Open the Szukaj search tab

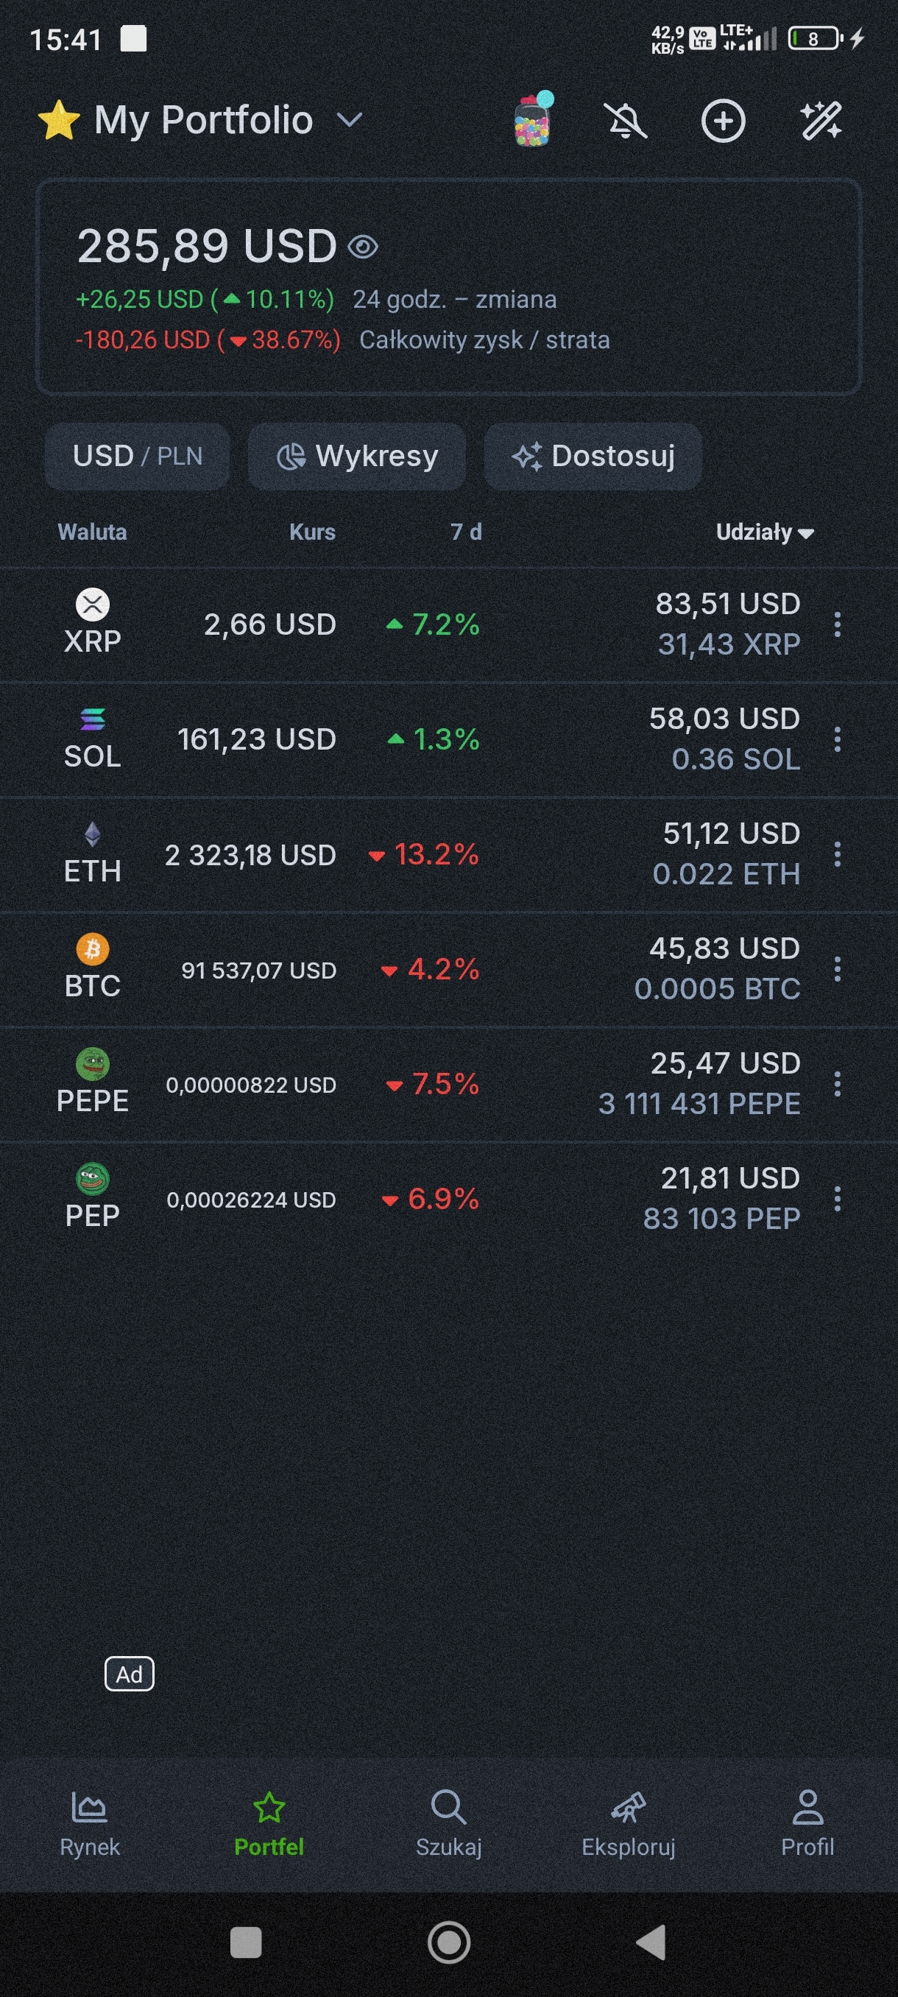click(448, 1822)
